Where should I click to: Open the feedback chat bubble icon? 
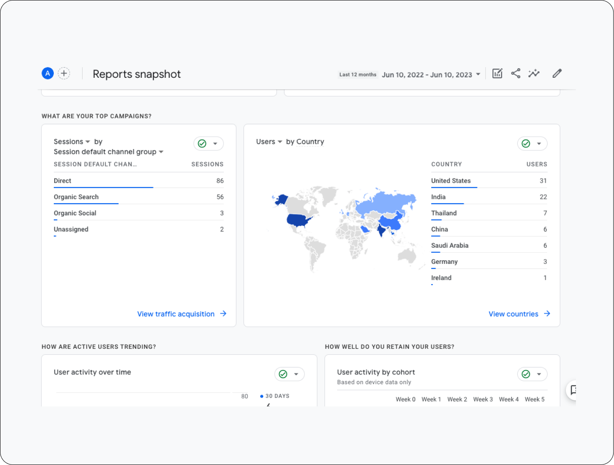point(573,390)
